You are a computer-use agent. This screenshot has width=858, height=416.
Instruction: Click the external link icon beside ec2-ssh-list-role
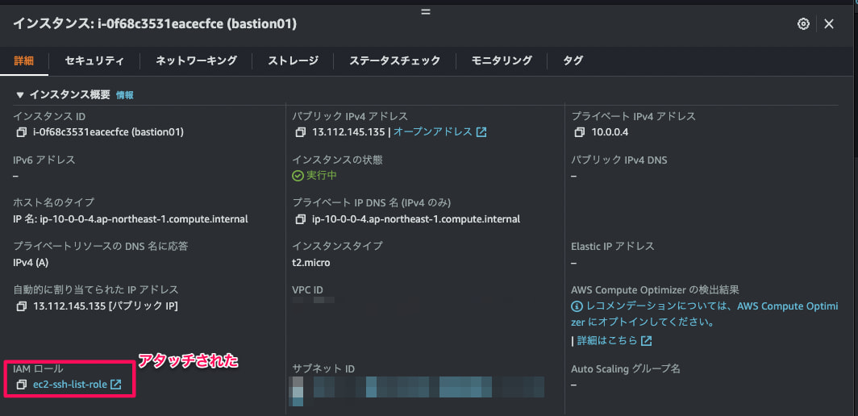[x=116, y=385]
